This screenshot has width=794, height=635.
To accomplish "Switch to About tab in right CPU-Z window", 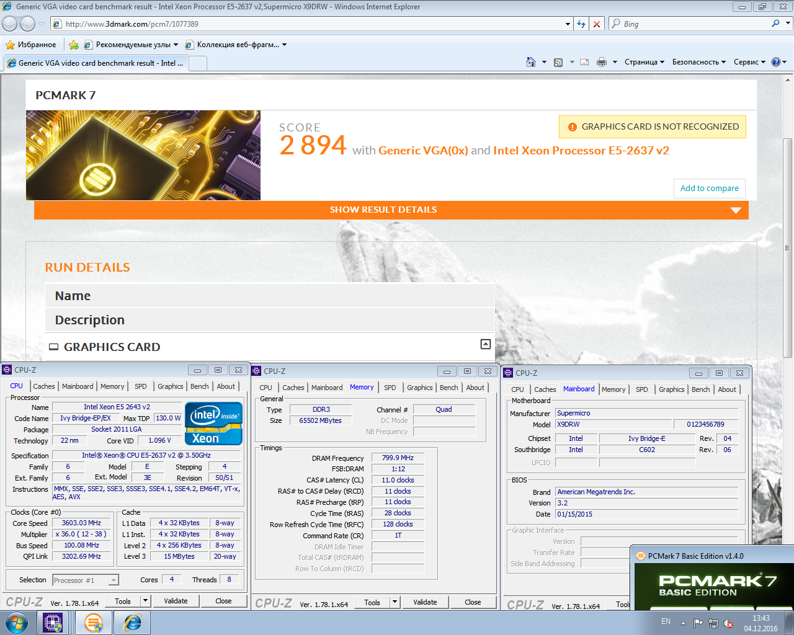I will tap(727, 389).
